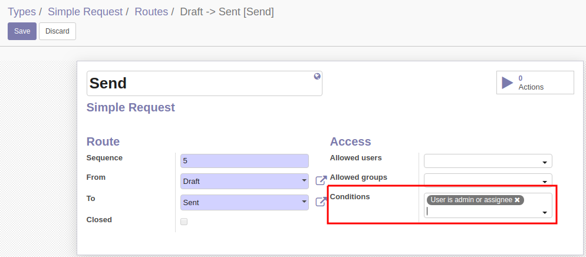This screenshot has height=257, width=586.
Task: Go to Types breadcrumb
Action: click(x=22, y=12)
